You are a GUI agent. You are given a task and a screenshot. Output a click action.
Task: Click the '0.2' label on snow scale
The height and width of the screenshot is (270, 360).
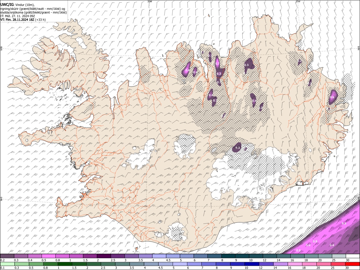2,260
